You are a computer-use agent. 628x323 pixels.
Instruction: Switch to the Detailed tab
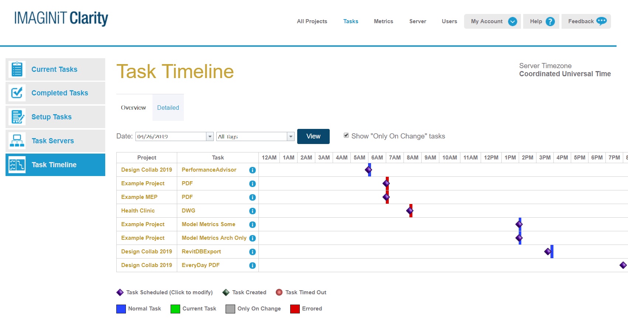pyautogui.click(x=168, y=108)
